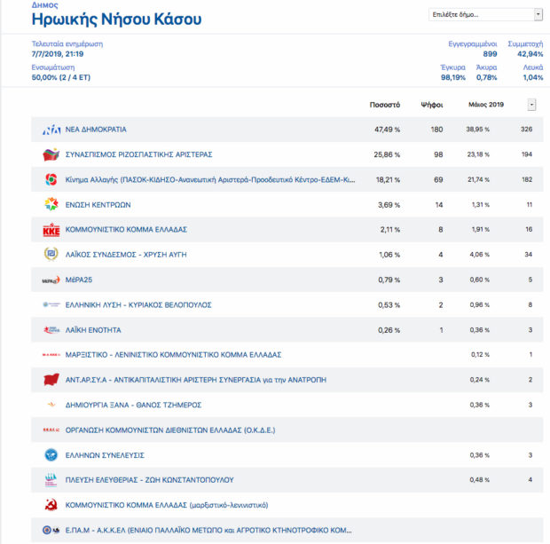Click the Κίνημα Αλλαγής party logo
The width and height of the screenshot is (550, 544).
coord(51,179)
